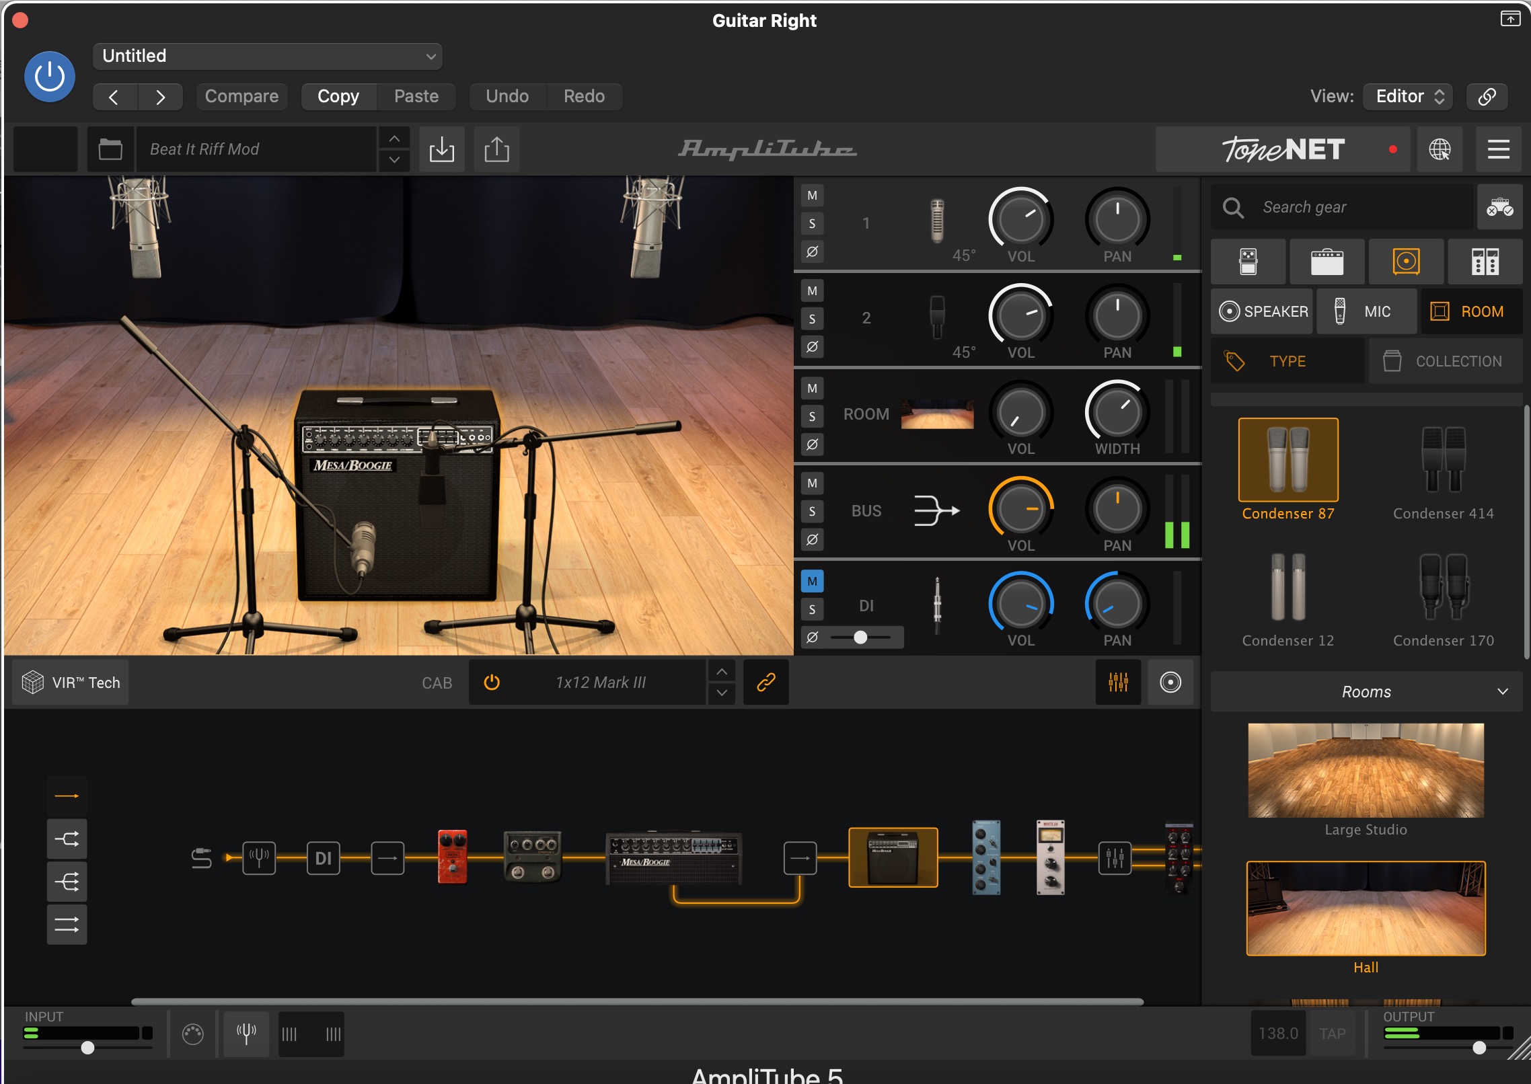Solo mic channel 2
Viewport: 1531px width, 1084px height.
coord(813,319)
